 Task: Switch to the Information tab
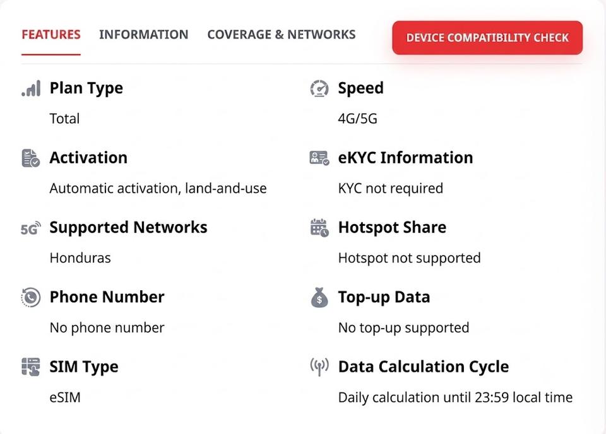click(144, 35)
